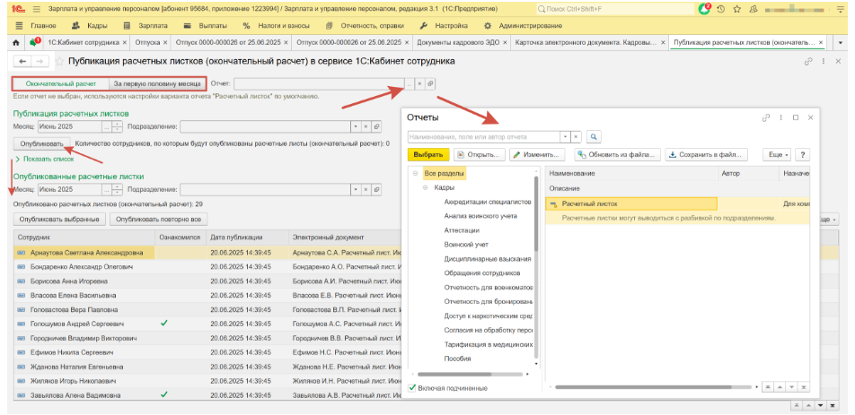Switch to За первую половину месяца mode

tap(157, 83)
